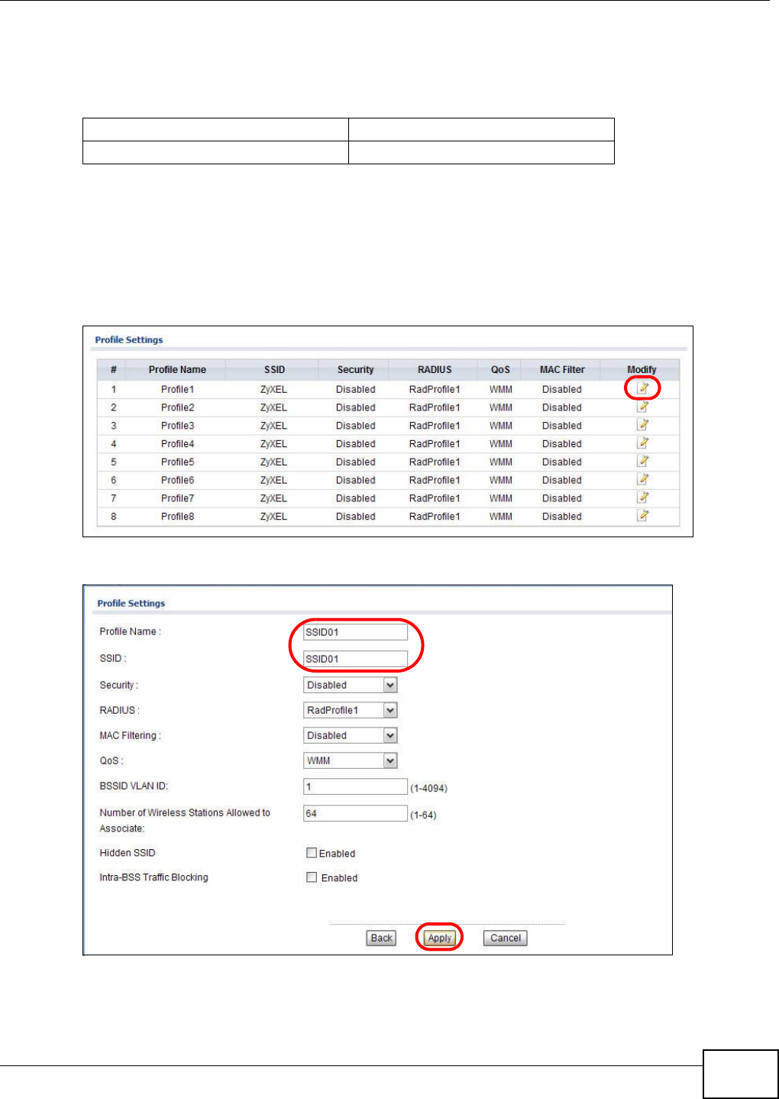Click the Security column header
The width and height of the screenshot is (779, 1099).
[x=356, y=370]
